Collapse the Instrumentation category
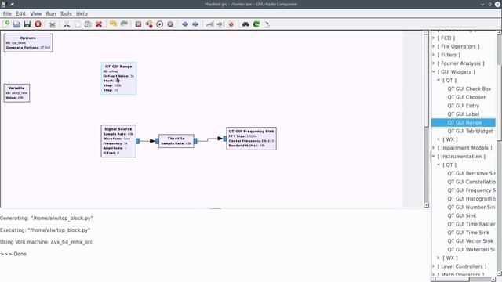The image size is (502, 282). point(434,157)
